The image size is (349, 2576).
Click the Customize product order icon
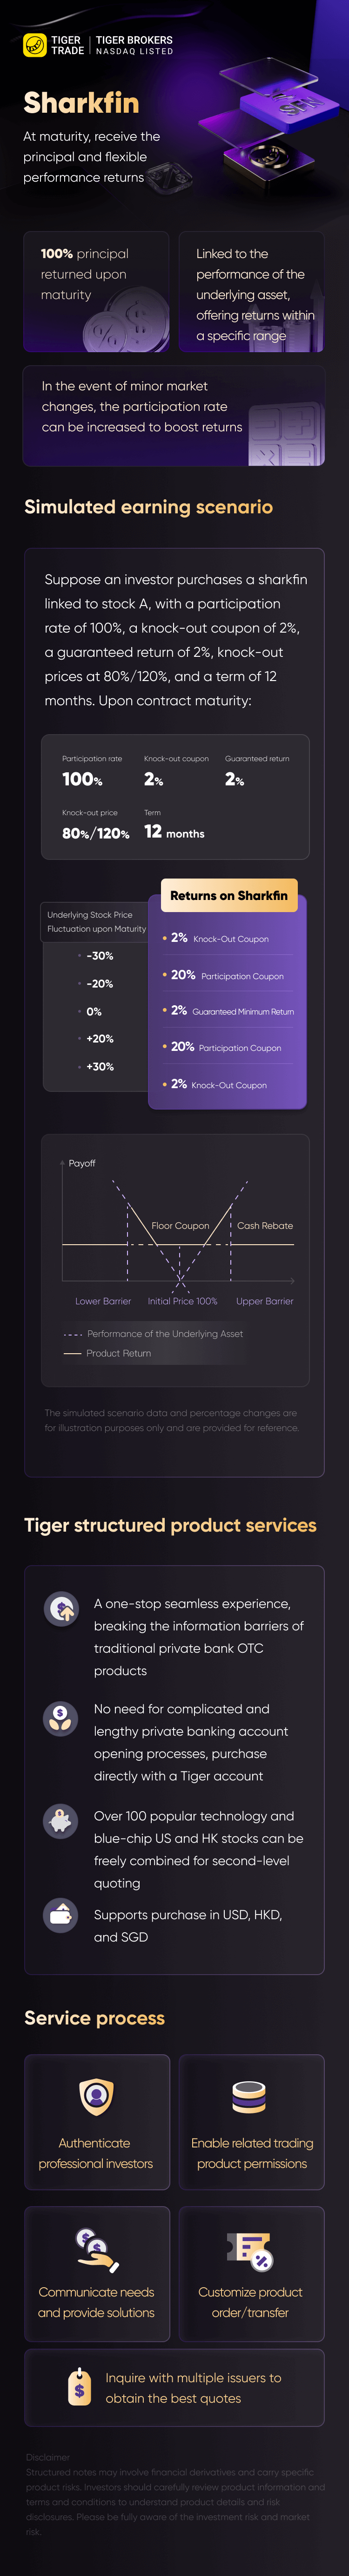pyautogui.click(x=250, y=2250)
